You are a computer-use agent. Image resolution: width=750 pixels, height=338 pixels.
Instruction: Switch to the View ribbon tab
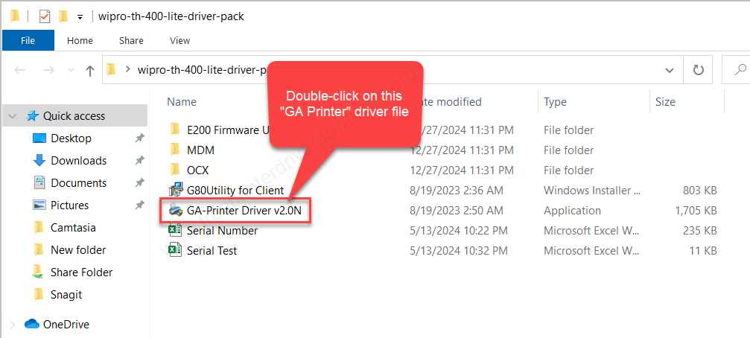coord(179,41)
